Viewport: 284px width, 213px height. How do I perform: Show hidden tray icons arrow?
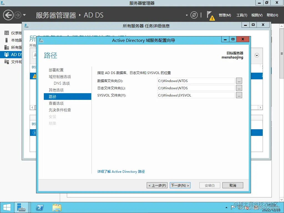pyautogui.click(x=226, y=207)
